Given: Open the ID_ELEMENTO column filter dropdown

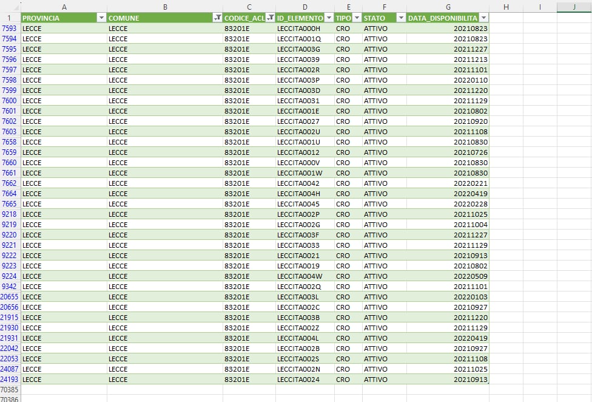Looking at the screenshot, I should pyautogui.click(x=329, y=18).
